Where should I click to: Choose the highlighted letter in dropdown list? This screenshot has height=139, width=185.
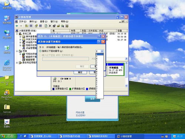100,54
